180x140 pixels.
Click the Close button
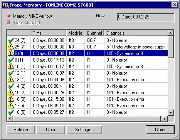pos(160,130)
